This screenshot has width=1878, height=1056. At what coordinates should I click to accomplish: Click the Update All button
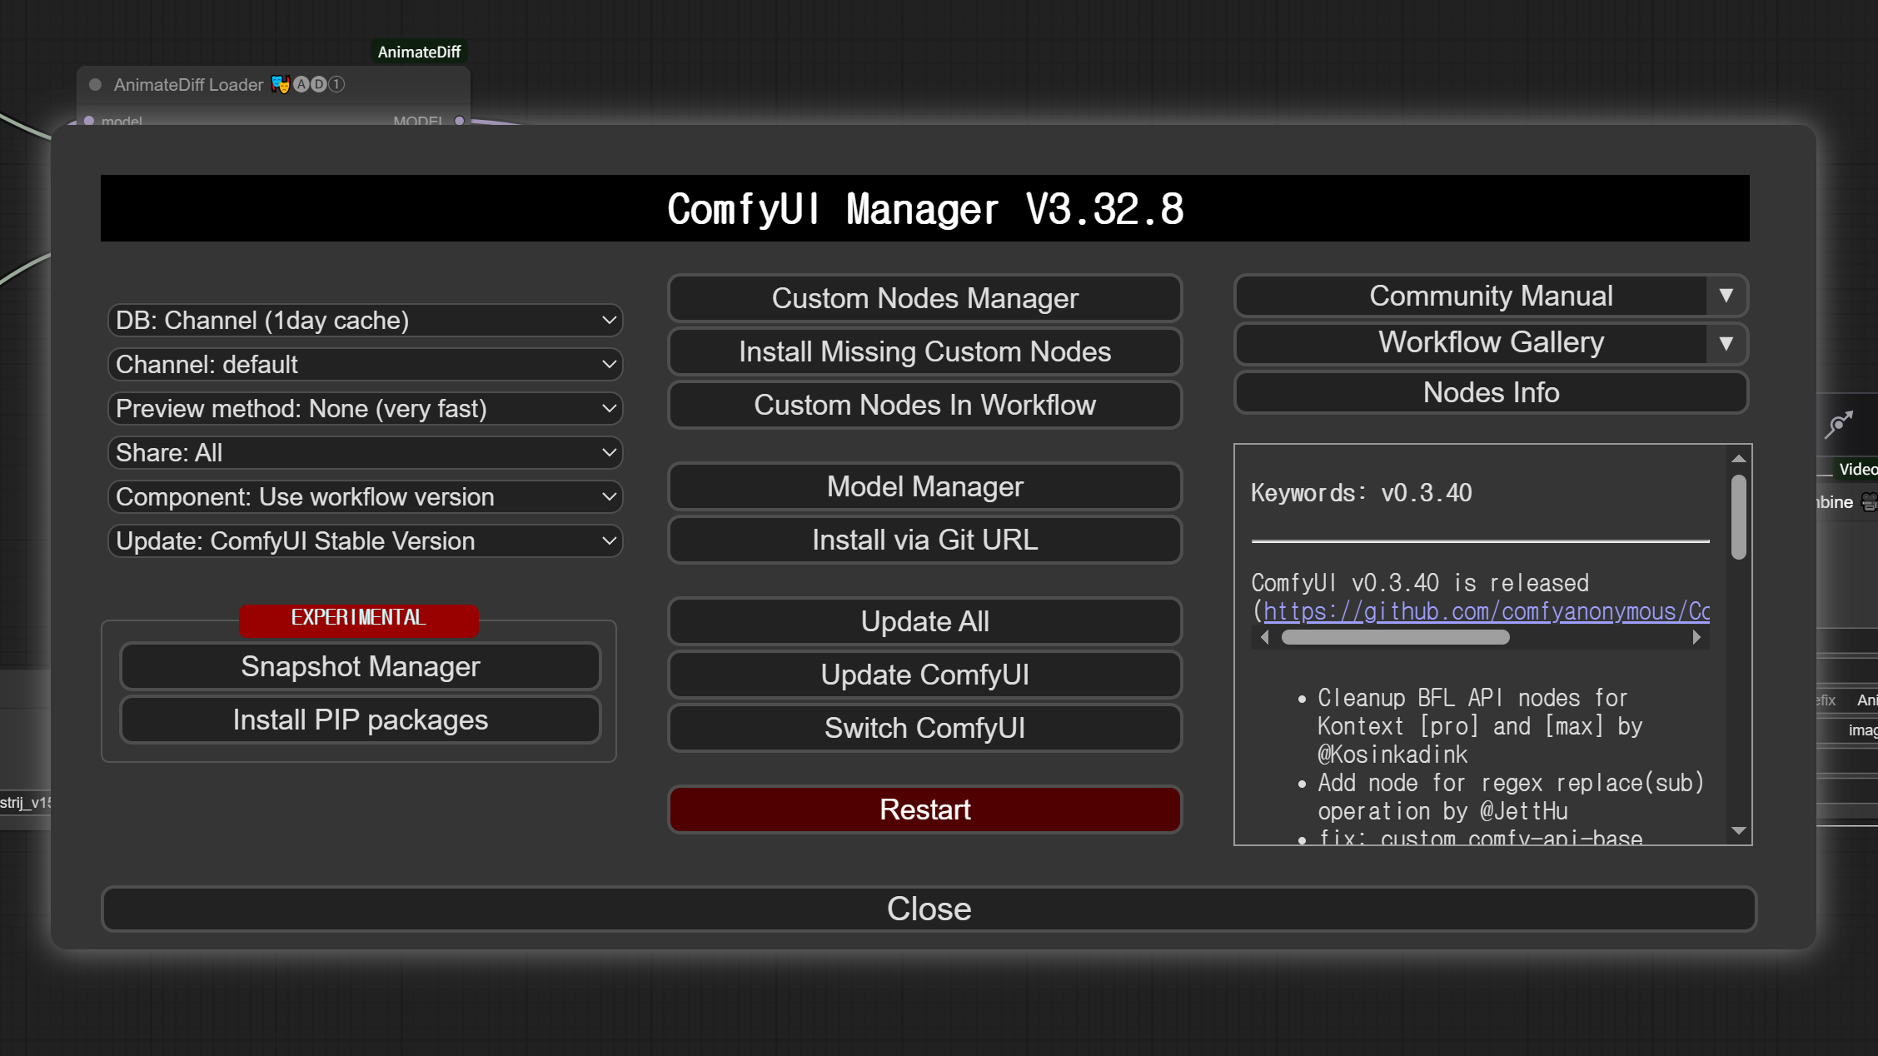point(924,621)
